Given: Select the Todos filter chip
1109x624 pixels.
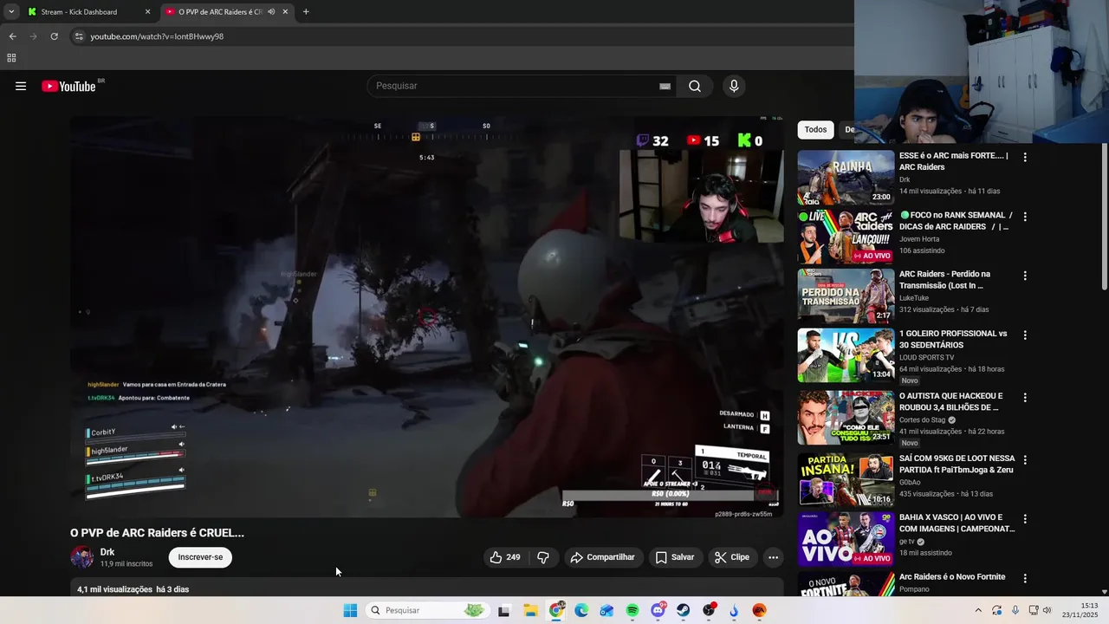Looking at the screenshot, I should click(815, 130).
